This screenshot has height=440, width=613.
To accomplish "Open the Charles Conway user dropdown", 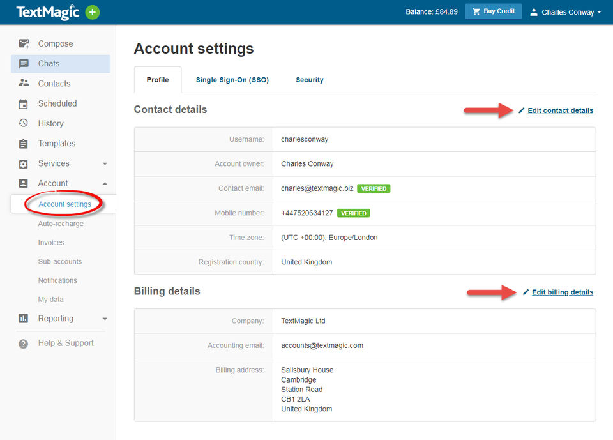I will (x=566, y=12).
